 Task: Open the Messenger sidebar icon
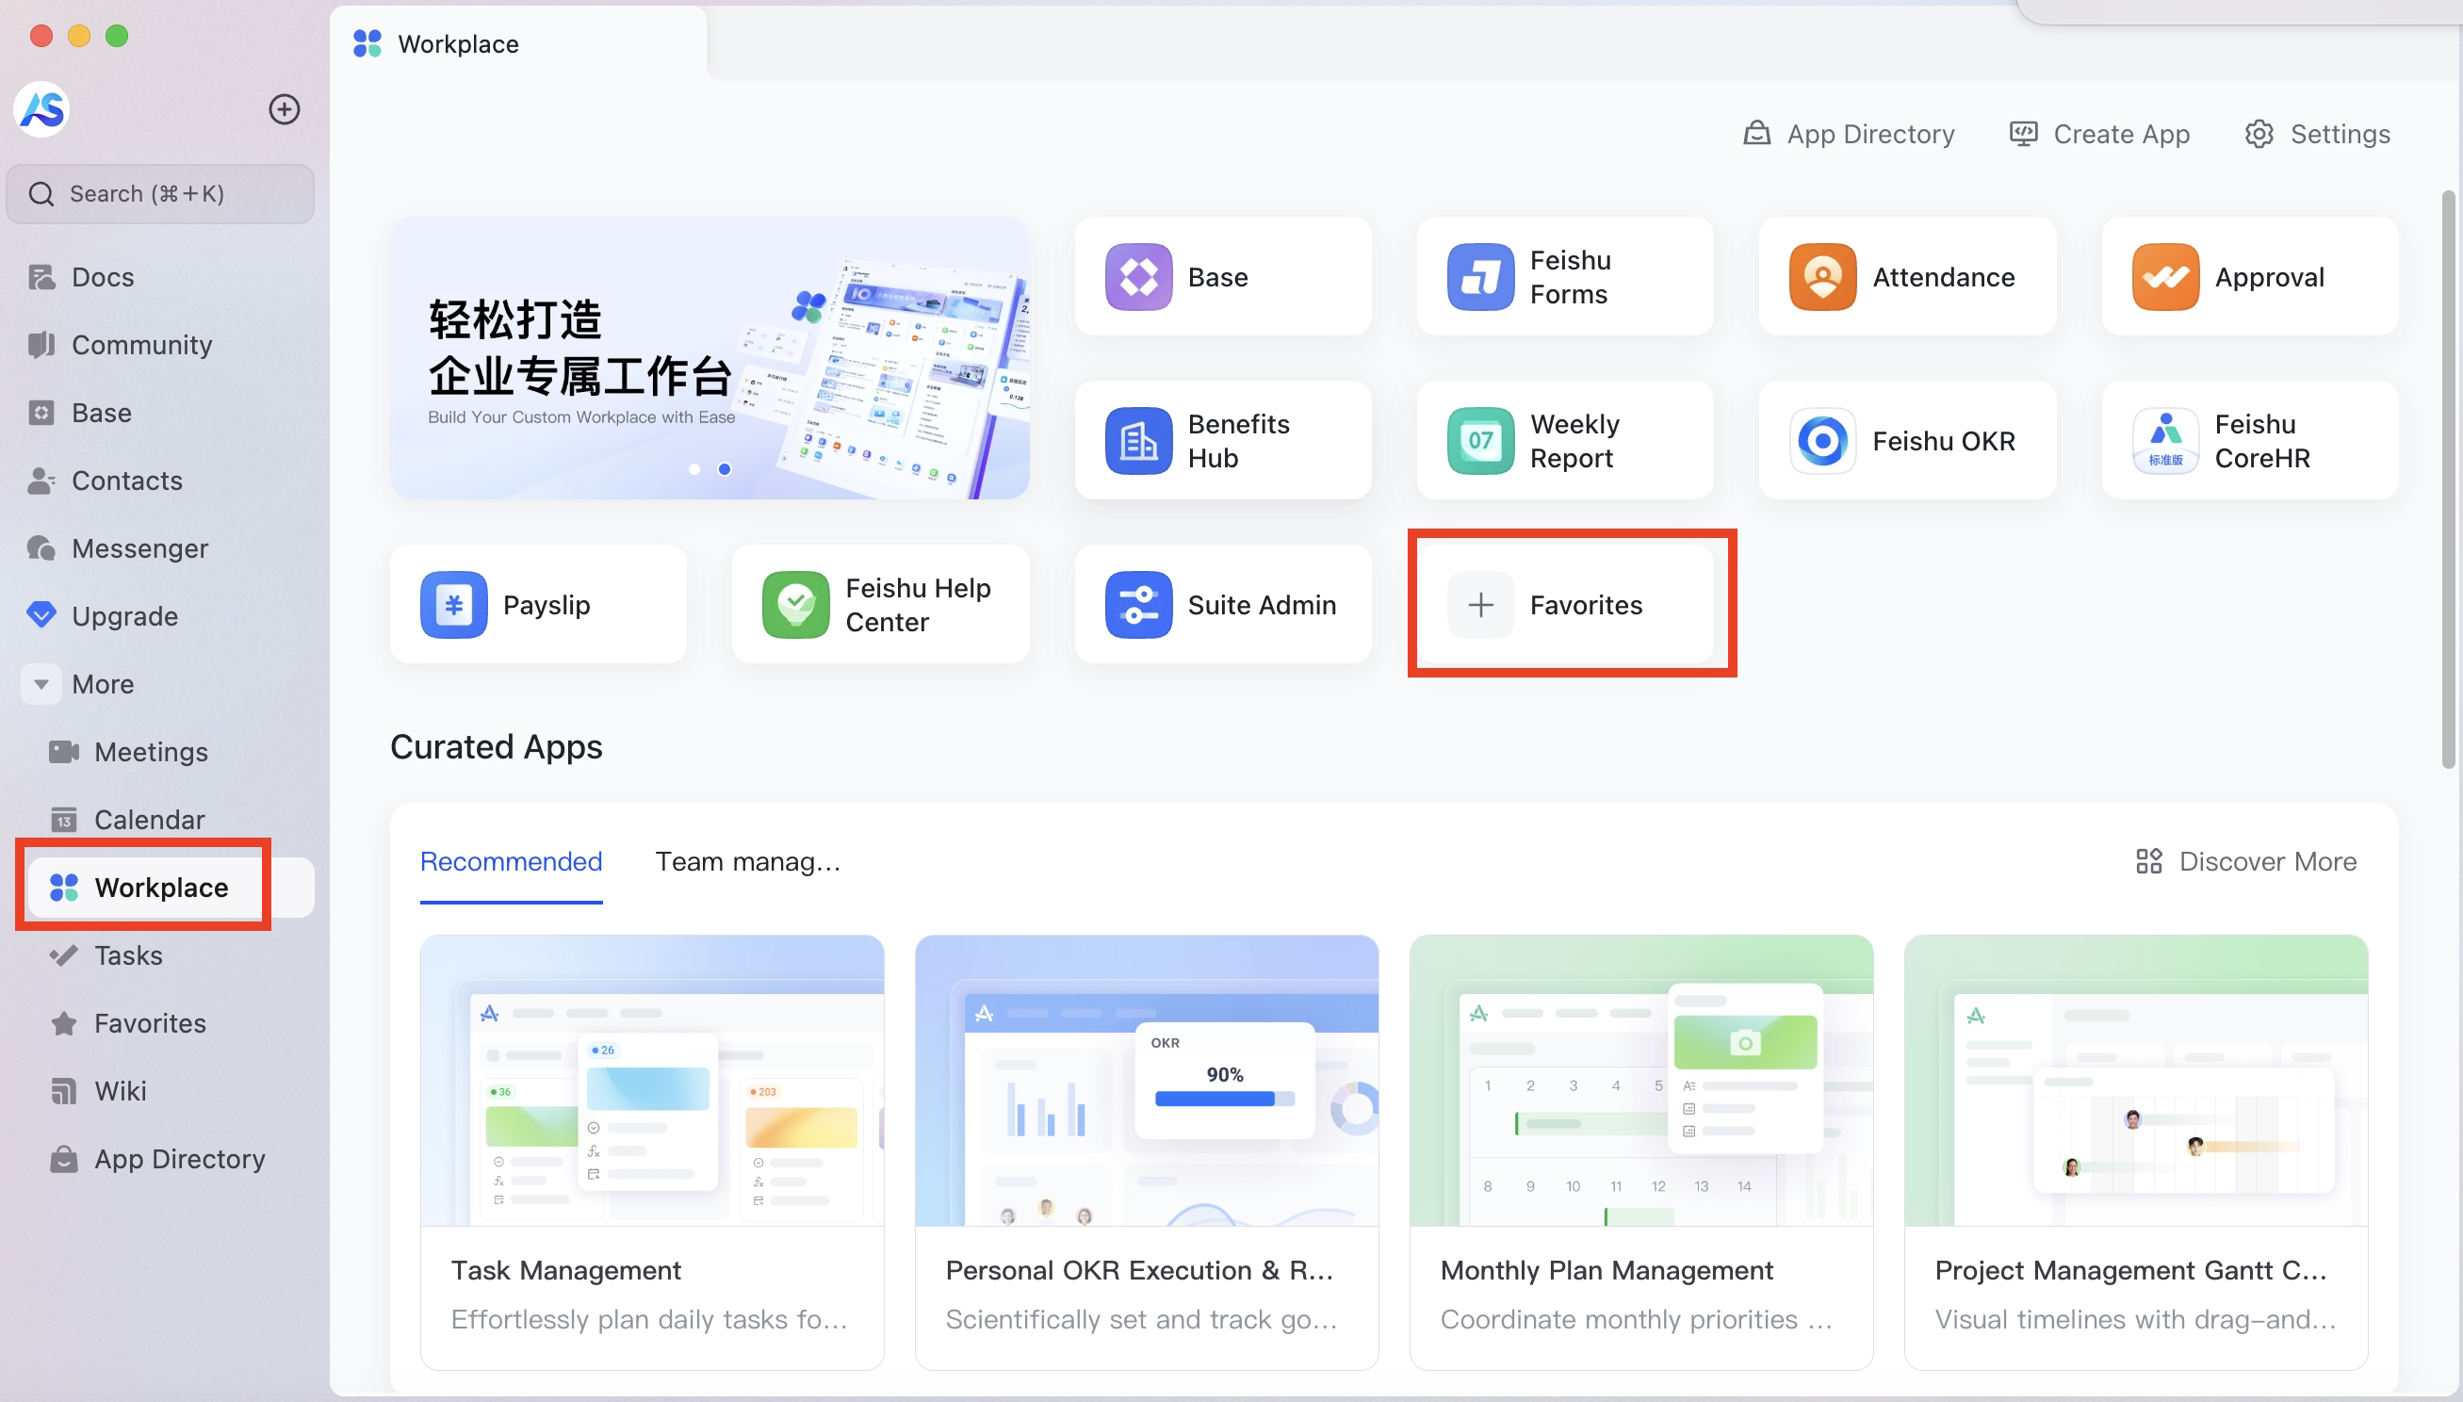point(41,549)
